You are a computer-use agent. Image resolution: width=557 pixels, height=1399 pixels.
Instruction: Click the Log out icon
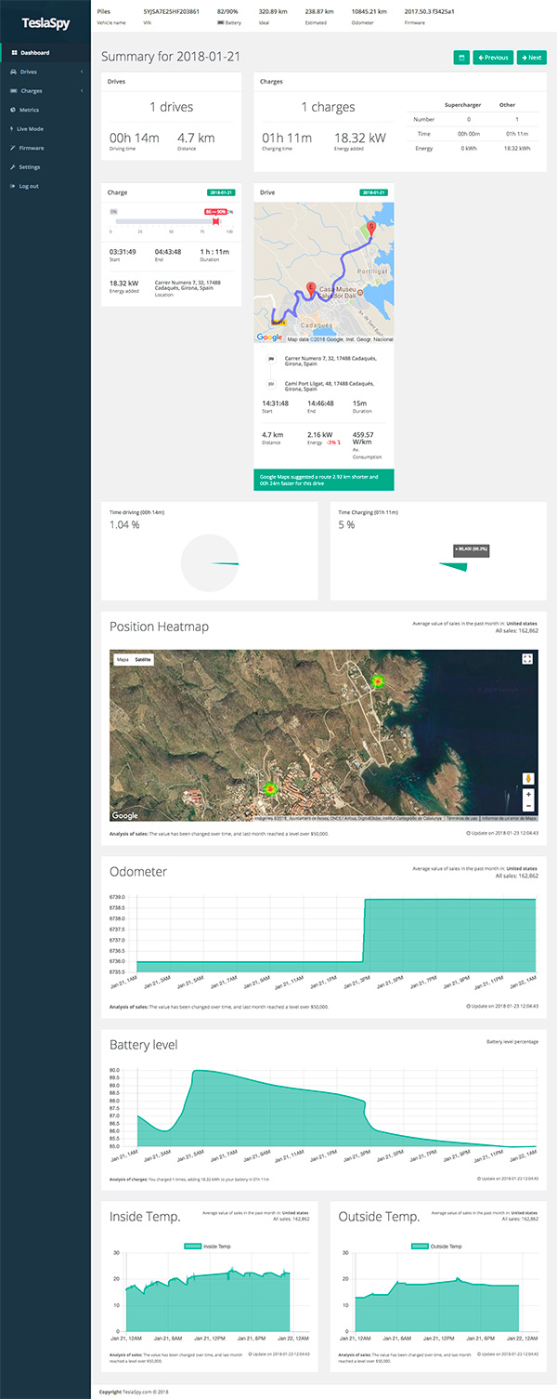(13, 186)
